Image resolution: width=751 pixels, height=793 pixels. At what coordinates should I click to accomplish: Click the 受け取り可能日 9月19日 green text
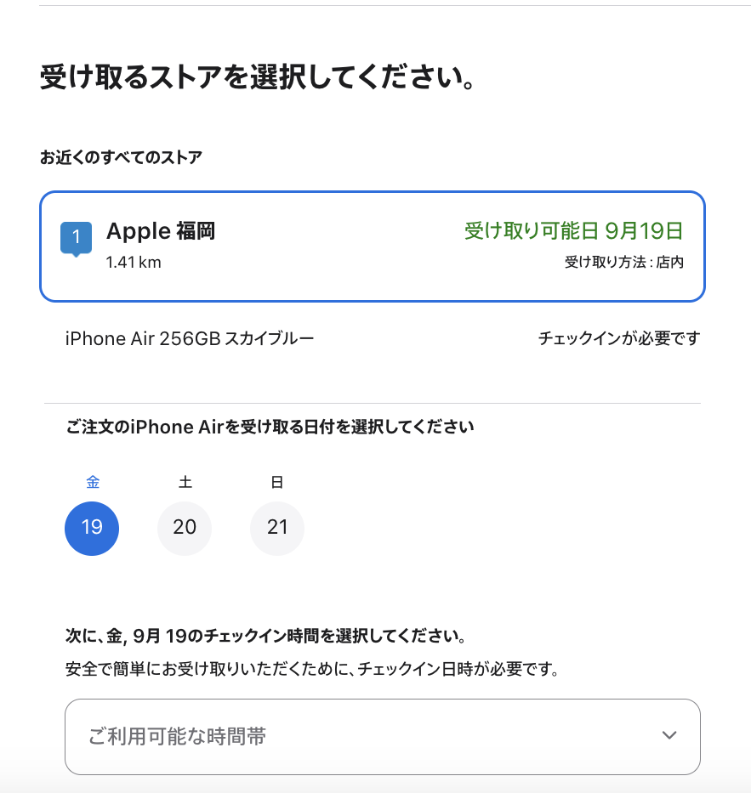[x=574, y=231]
